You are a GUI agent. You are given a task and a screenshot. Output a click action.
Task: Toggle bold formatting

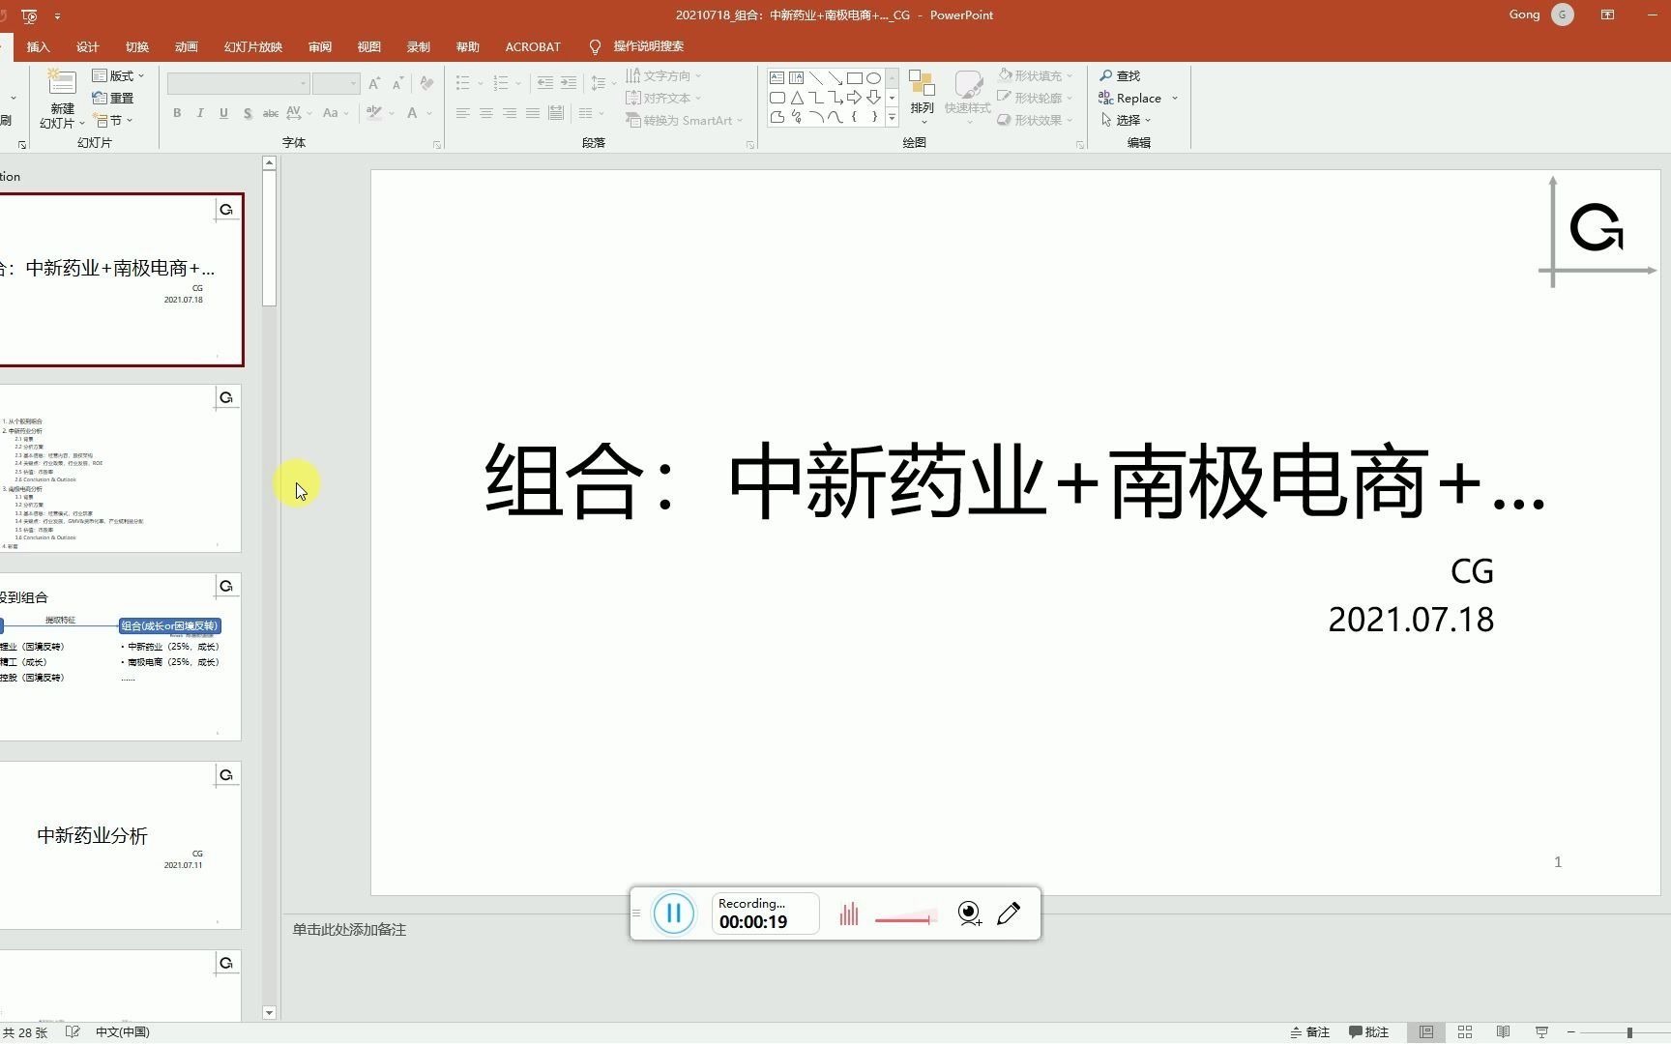click(x=177, y=113)
